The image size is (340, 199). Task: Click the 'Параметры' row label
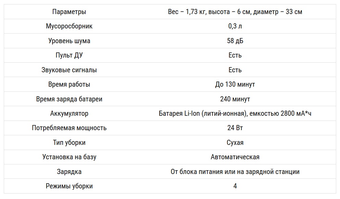click(x=69, y=12)
